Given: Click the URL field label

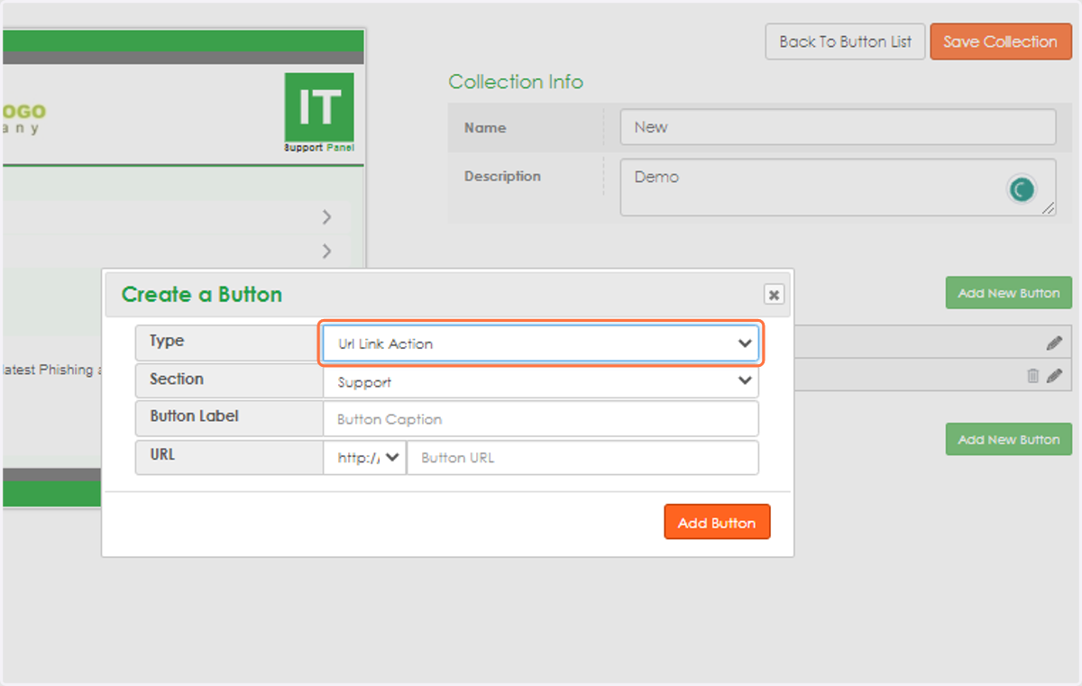Looking at the screenshot, I should coord(162,454).
